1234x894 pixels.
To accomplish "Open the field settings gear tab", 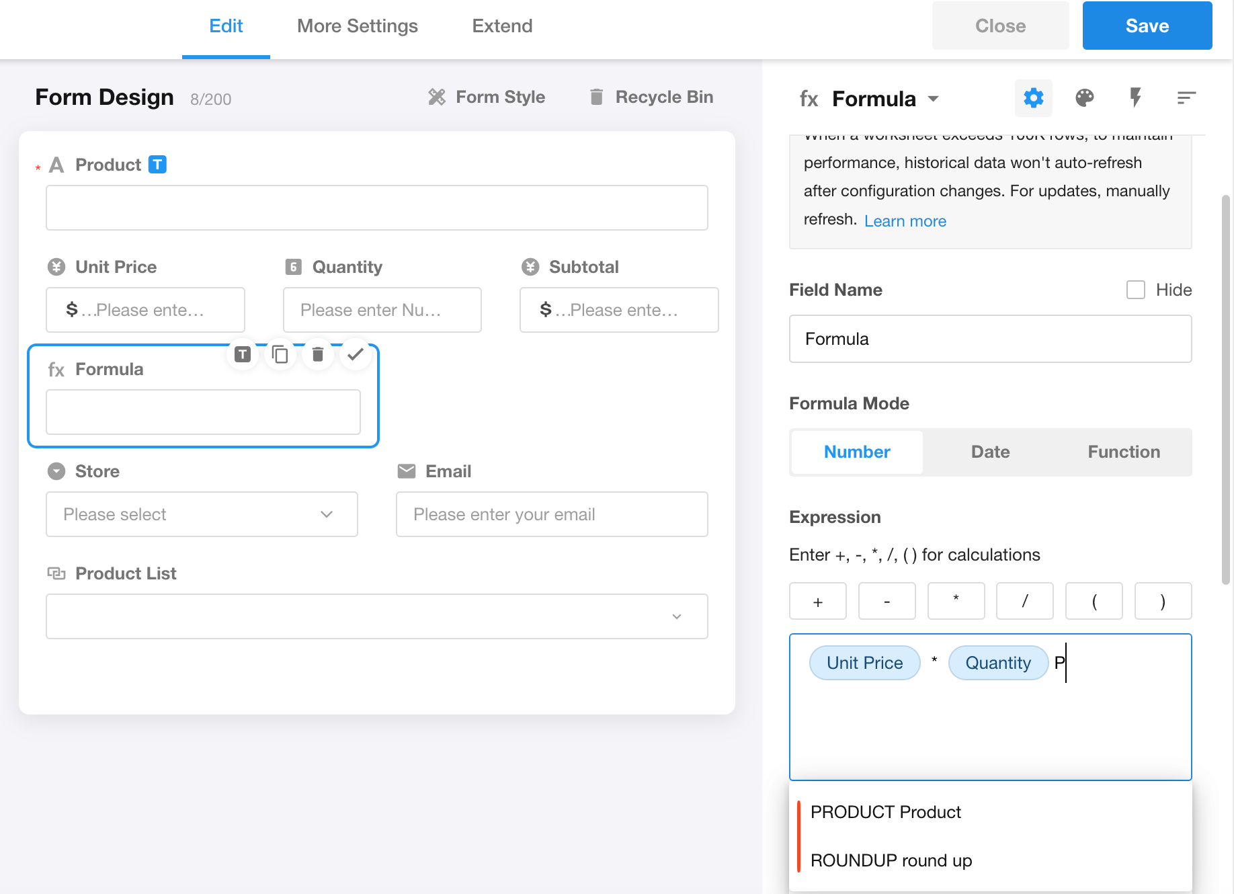I will 1033,98.
